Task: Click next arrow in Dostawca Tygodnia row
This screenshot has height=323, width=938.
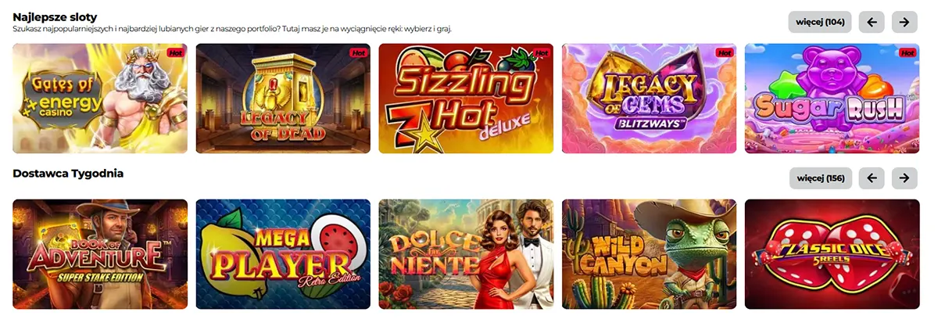Action: [904, 178]
